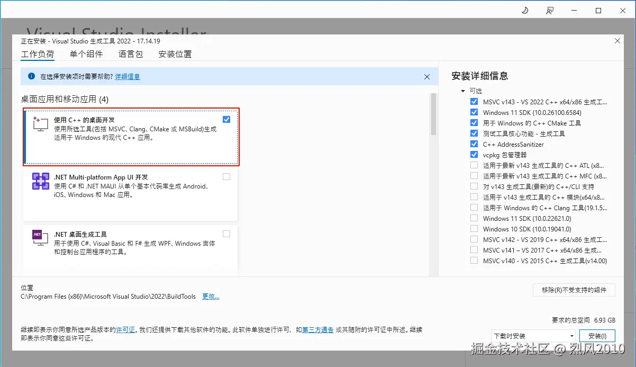The width and height of the screenshot is (636, 367).
Task: Uncheck 测试工具核心功能 - 生成工具
Action: [474, 133]
